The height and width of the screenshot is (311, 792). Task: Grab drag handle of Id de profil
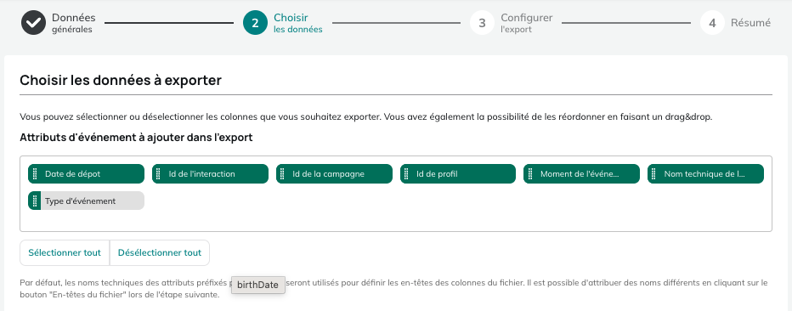tap(406, 173)
